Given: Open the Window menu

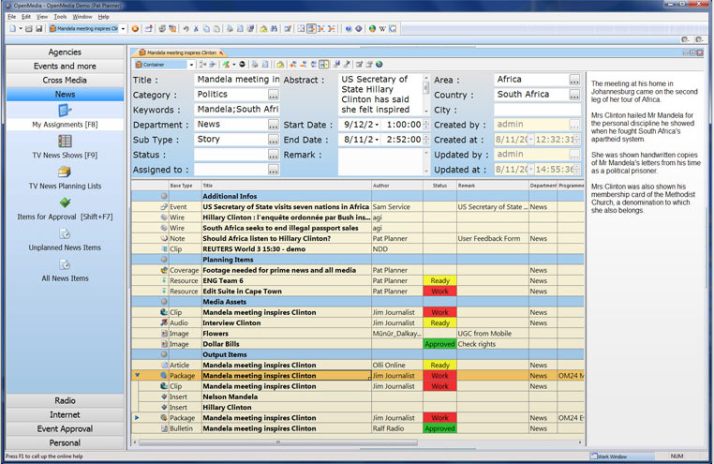Looking at the screenshot, I should tap(82, 17).
